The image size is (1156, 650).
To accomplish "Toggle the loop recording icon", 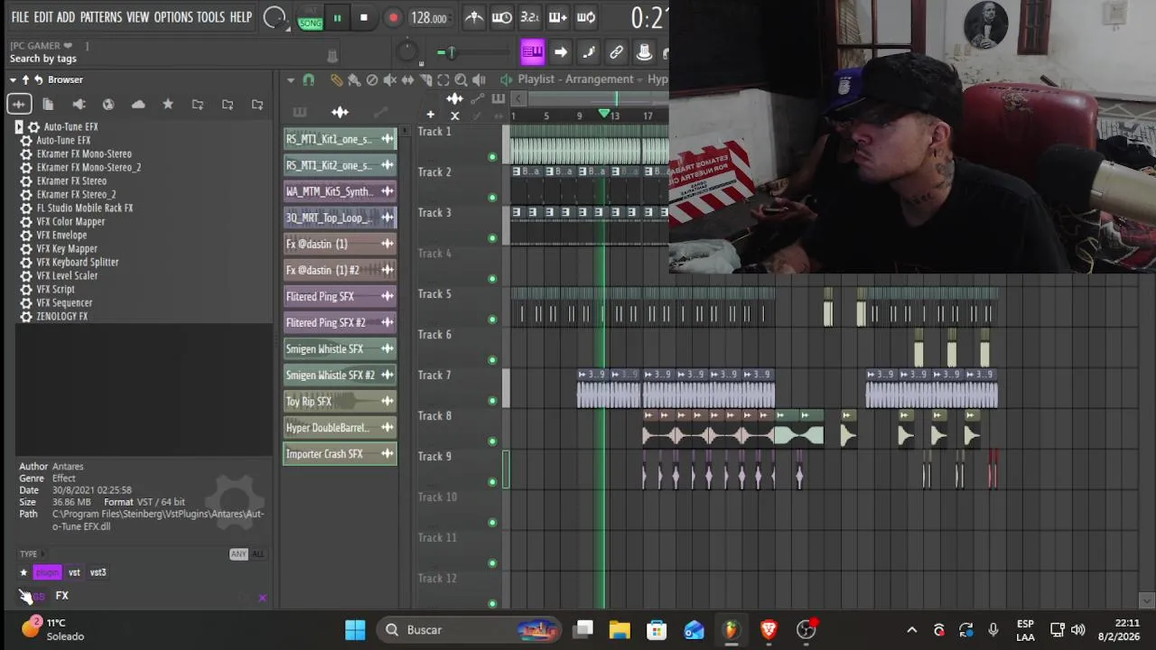I will (x=586, y=17).
